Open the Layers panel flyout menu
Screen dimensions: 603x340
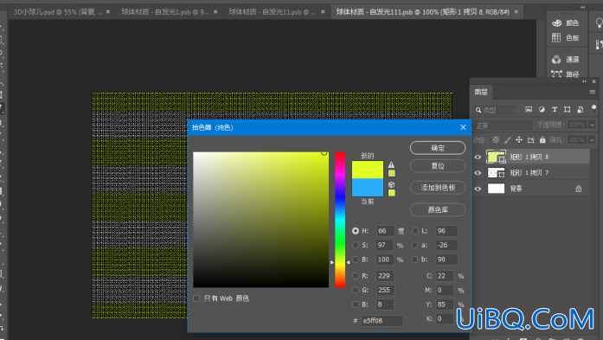(593, 92)
